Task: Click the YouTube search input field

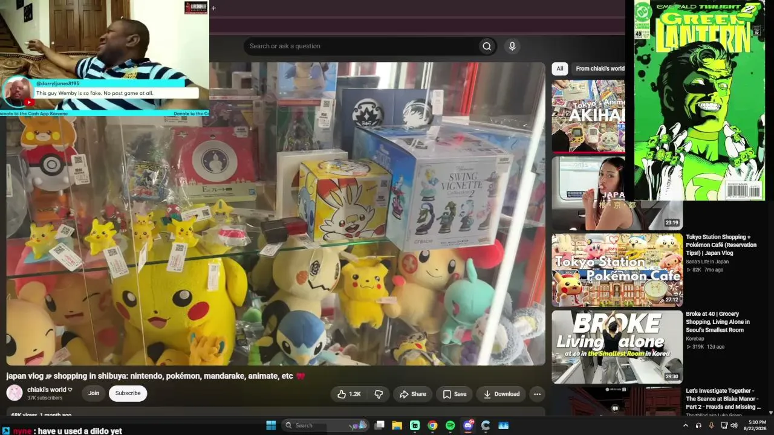Action: pyautogui.click(x=362, y=46)
